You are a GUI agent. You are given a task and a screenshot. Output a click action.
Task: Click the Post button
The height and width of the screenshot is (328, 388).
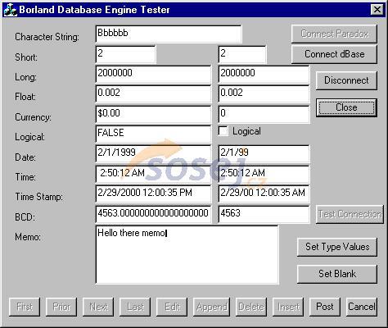tap(325, 307)
